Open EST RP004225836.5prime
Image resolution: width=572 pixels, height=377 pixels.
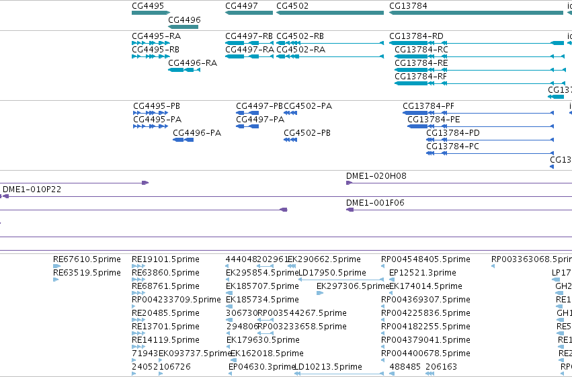382,320
